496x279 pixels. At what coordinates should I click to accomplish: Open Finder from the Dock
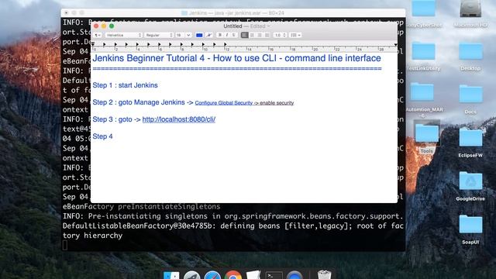pos(171,275)
